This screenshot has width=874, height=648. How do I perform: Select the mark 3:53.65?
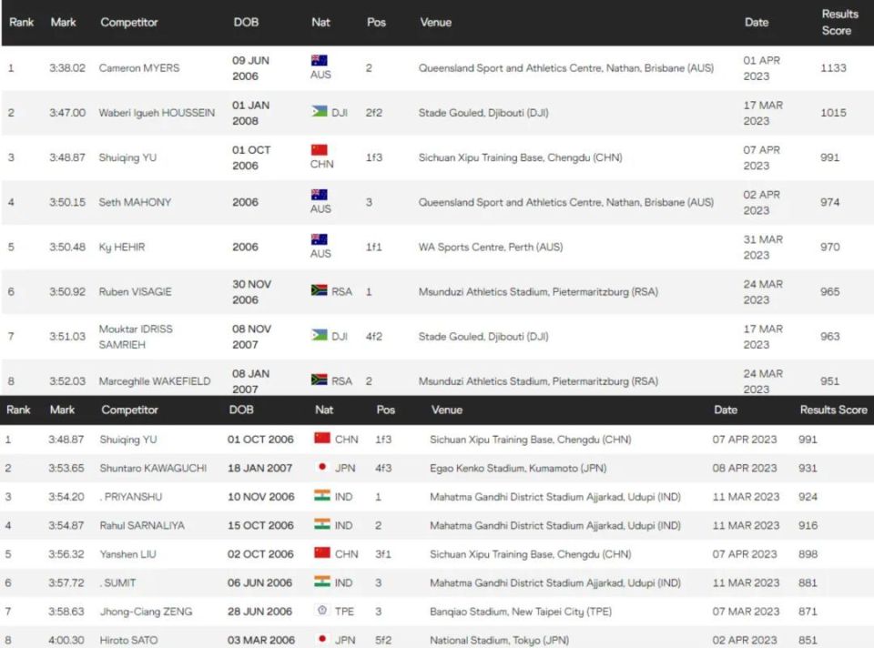[66, 468]
